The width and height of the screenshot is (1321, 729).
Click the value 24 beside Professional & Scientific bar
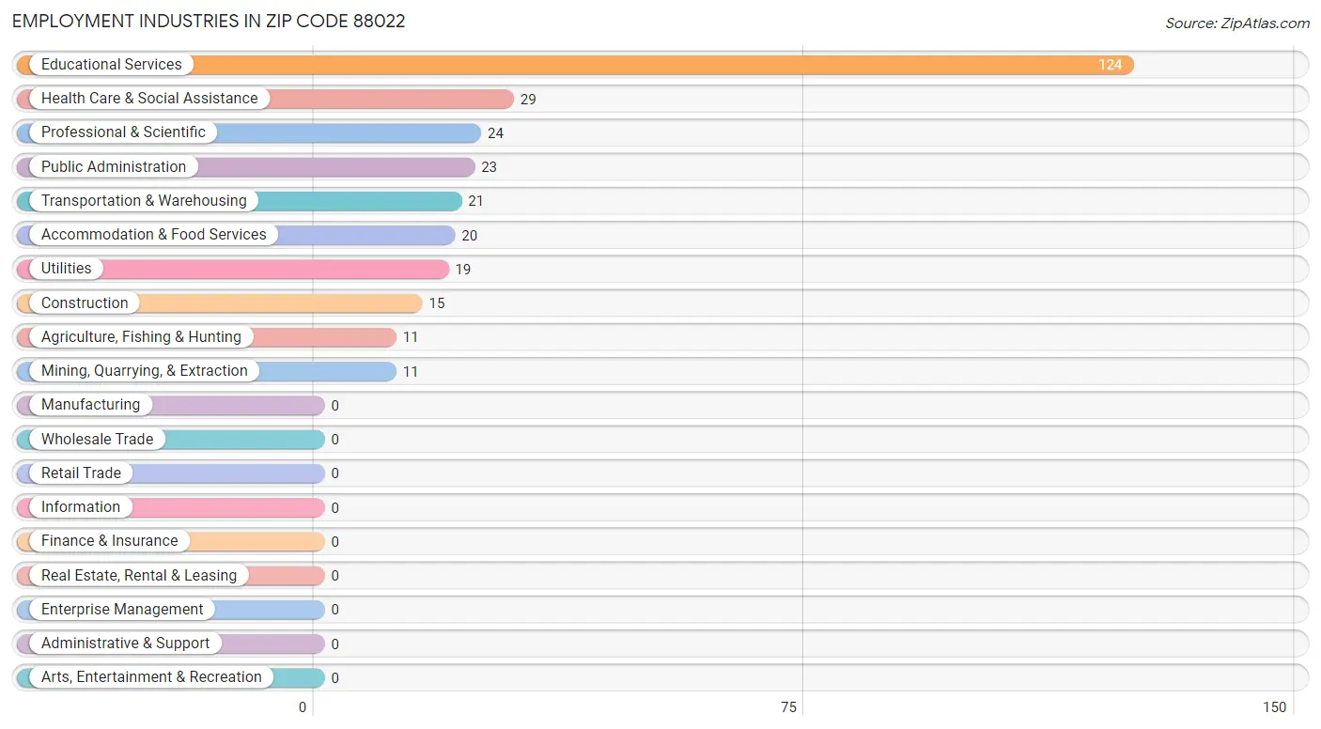click(x=495, y=132)
